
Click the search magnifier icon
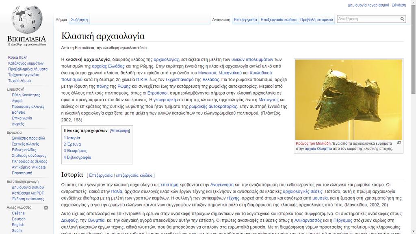point(402,19)
